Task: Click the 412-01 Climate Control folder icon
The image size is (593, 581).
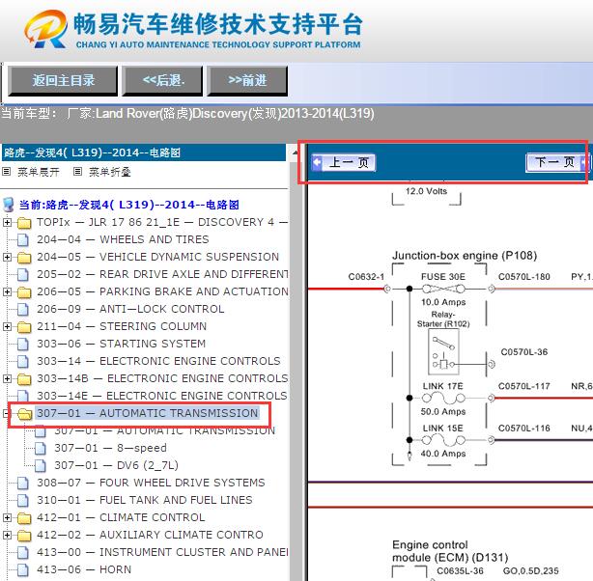Action: click(x=24, y=518)
